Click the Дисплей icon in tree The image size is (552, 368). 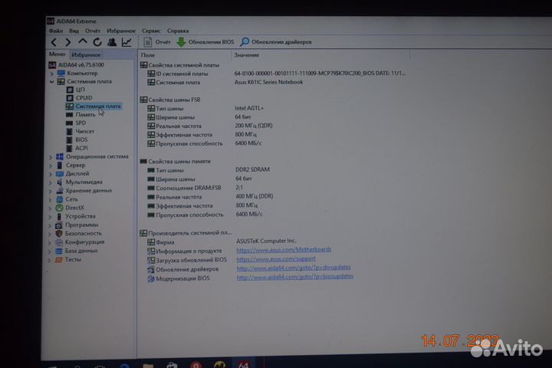click(60, 174)
